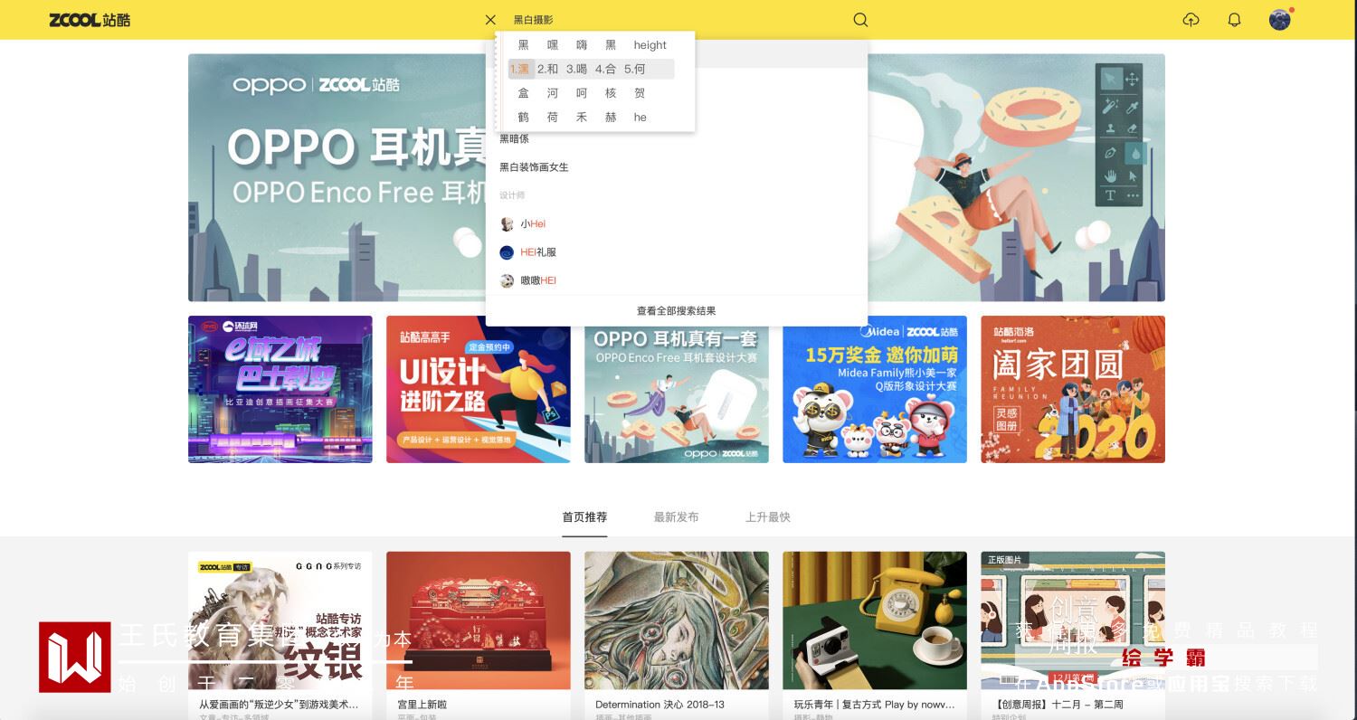Select IME candidate 5.何

[634, 69]
